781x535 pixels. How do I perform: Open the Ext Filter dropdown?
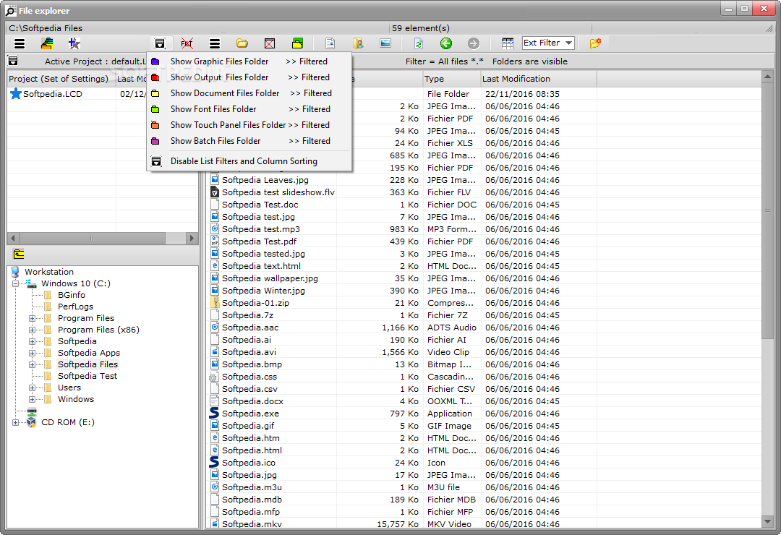coord(548,43)
